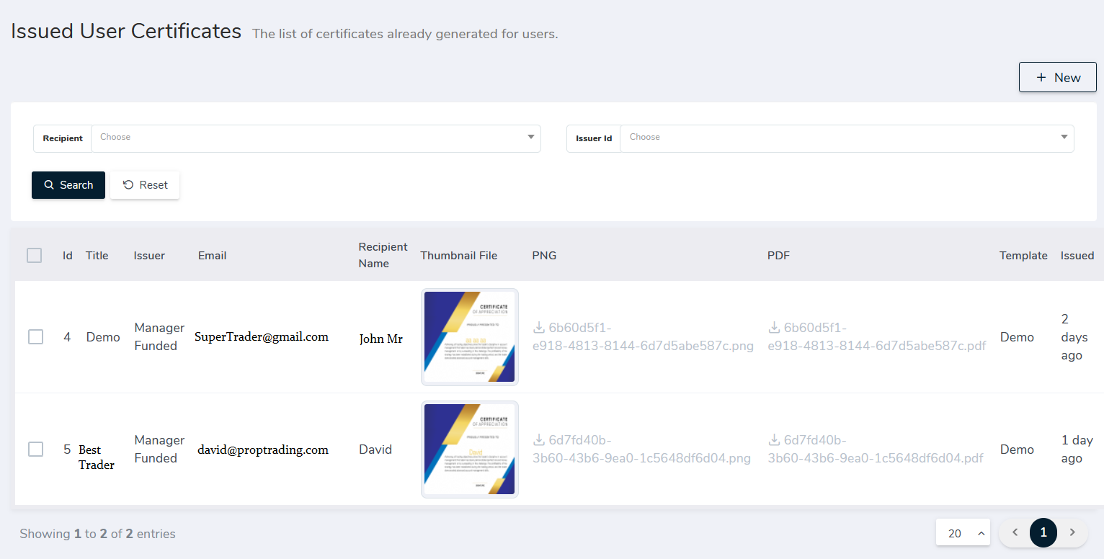Click the circular arrow icon on Reset

click(x=128, y=184)
